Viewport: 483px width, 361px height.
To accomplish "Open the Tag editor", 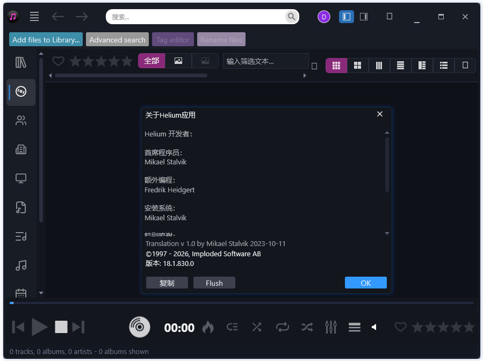I will (x=173, y=39).
